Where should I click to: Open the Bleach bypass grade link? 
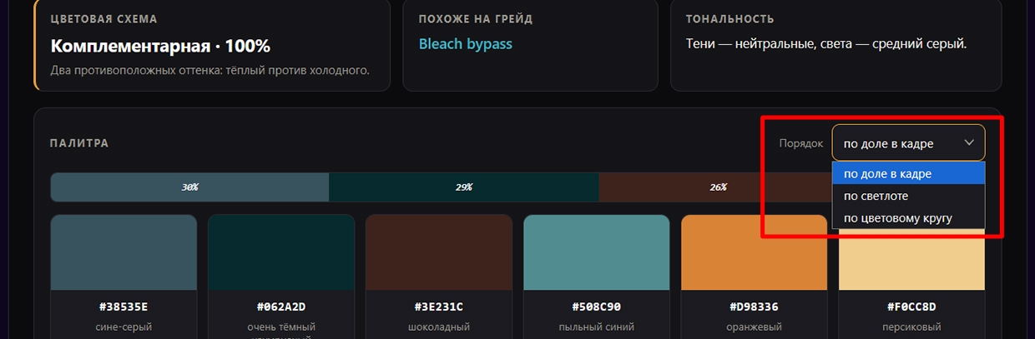pos(466,44)
